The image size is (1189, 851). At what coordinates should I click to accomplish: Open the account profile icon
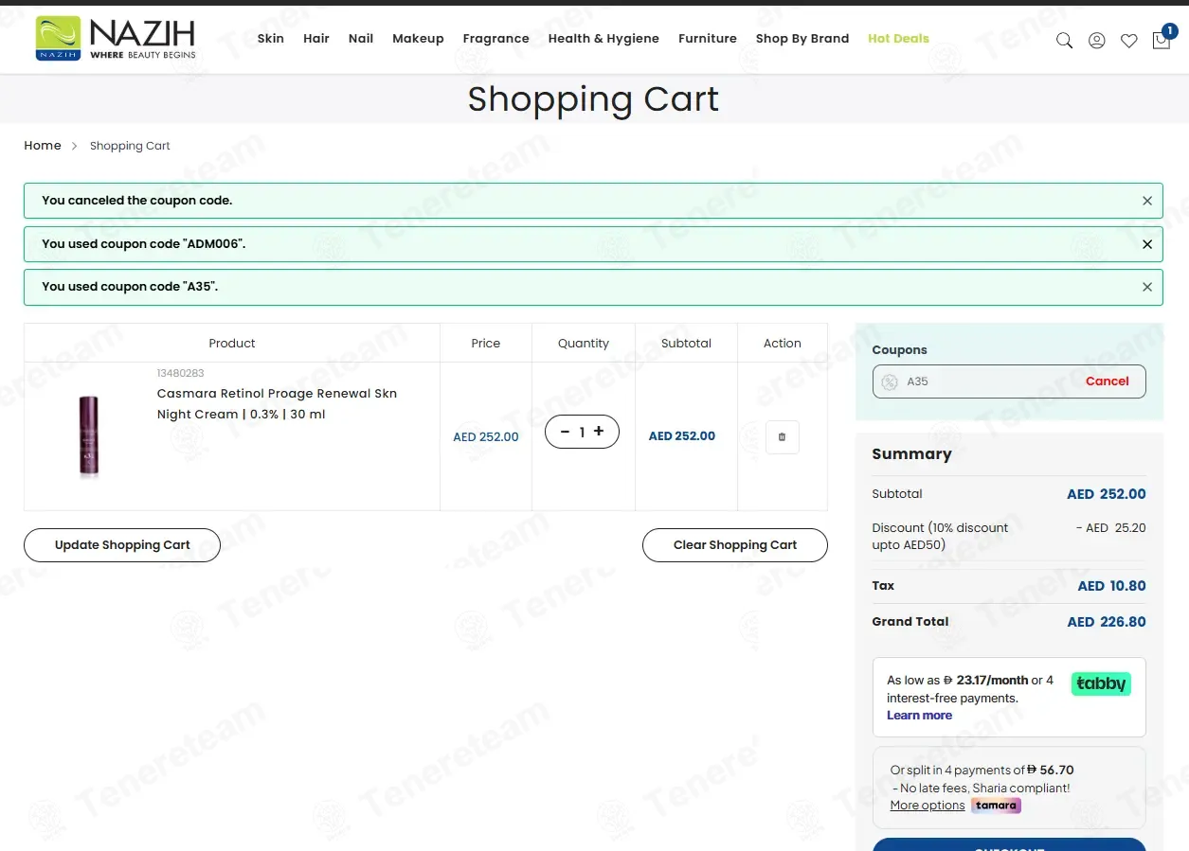click(x=1096, y=41)
